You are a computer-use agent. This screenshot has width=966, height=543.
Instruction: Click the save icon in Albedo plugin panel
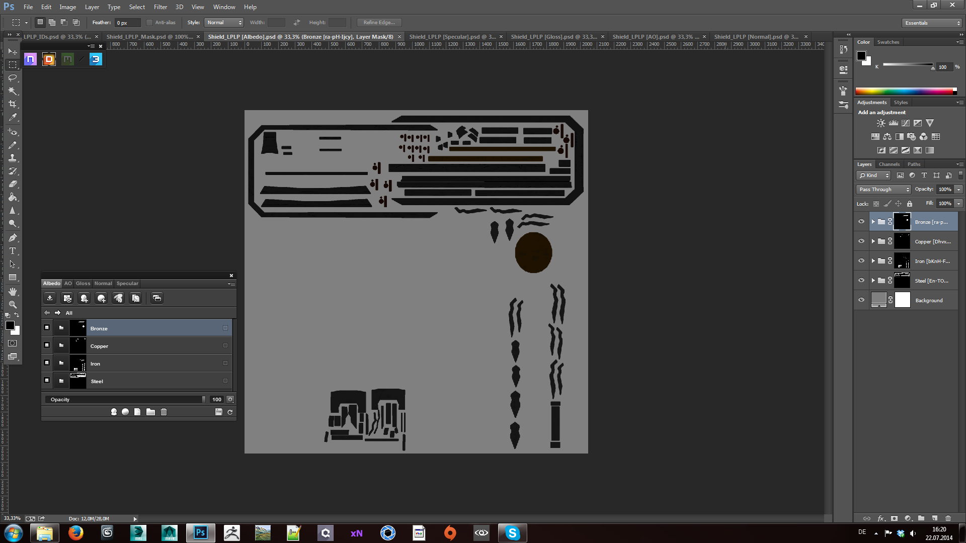click(218, 412)
